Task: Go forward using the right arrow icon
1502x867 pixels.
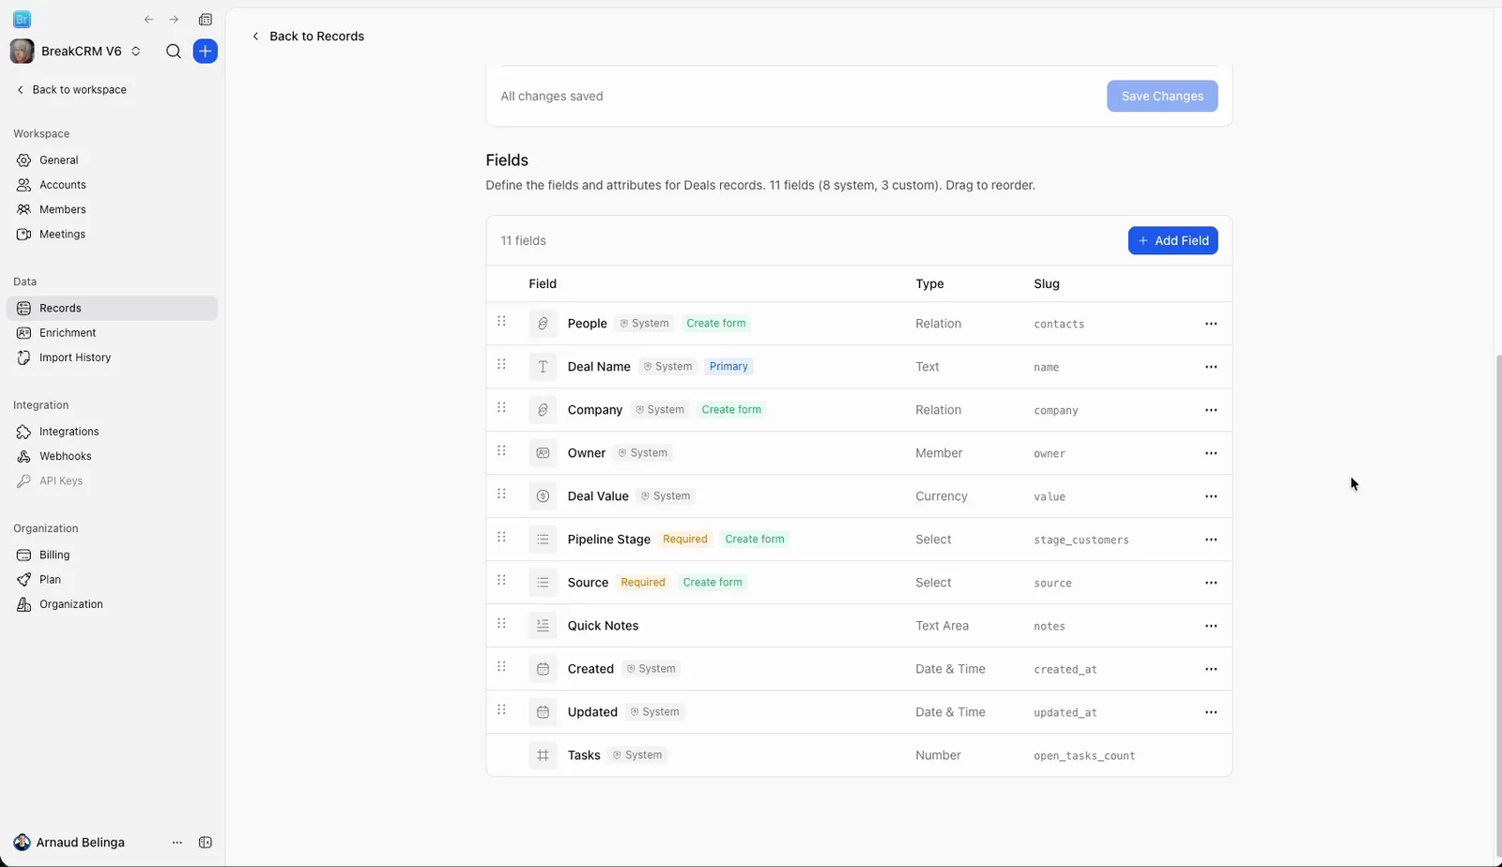Action: coord(174,20)
